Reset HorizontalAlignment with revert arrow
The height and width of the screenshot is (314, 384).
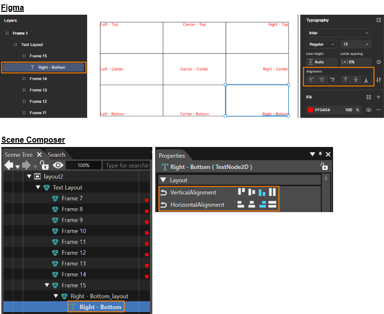point(164,205)
